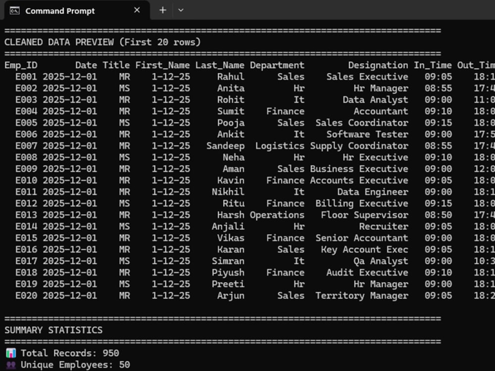Screen dimensions: 495x371
Task: Close the Command Prompt tab
Action: click(x=137, y=10)
